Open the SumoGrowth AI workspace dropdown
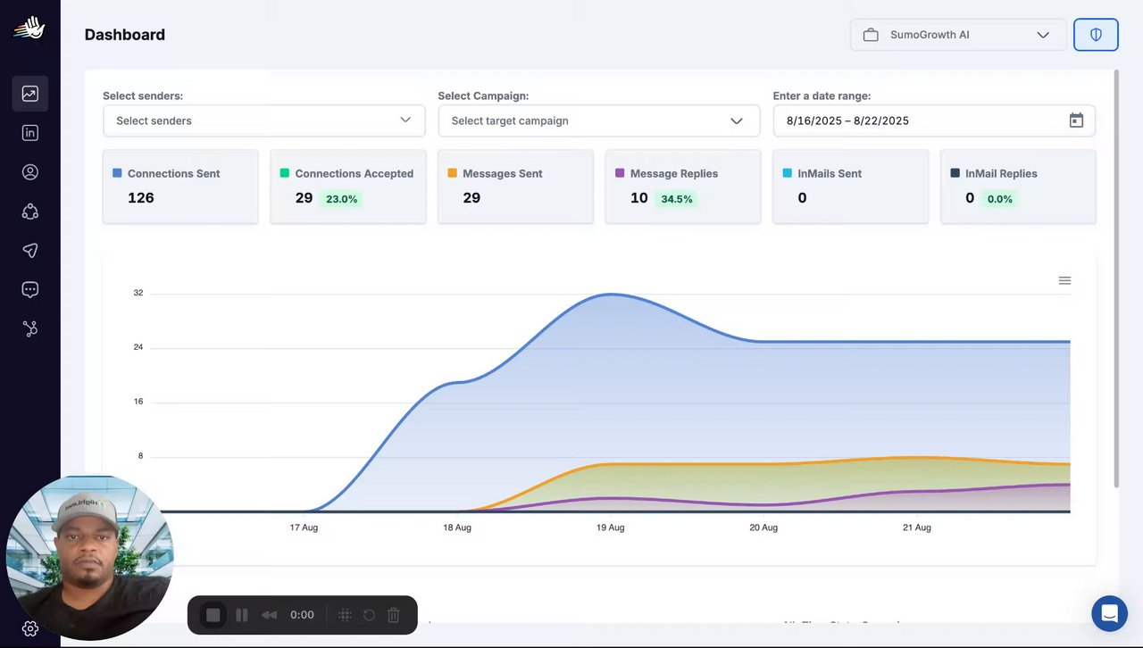The height and width of the screenshot is (648, 1143). [958, 35]
